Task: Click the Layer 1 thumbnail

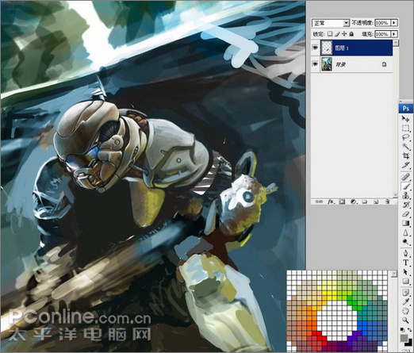Action: [327, 48]
